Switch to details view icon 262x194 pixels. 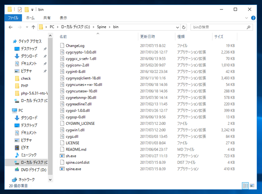245,186
